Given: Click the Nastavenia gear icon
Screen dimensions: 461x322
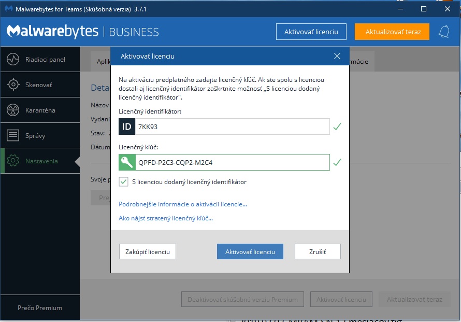Looking at the screenshot, I should [x=13, y=161].
